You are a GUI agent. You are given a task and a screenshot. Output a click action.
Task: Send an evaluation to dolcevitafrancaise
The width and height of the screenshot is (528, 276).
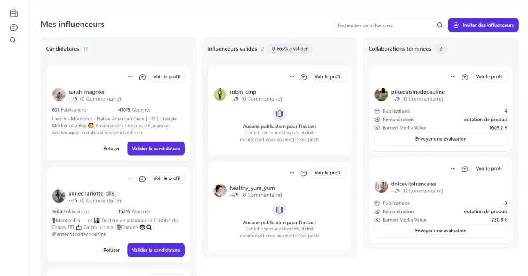(x=440, y=231)
